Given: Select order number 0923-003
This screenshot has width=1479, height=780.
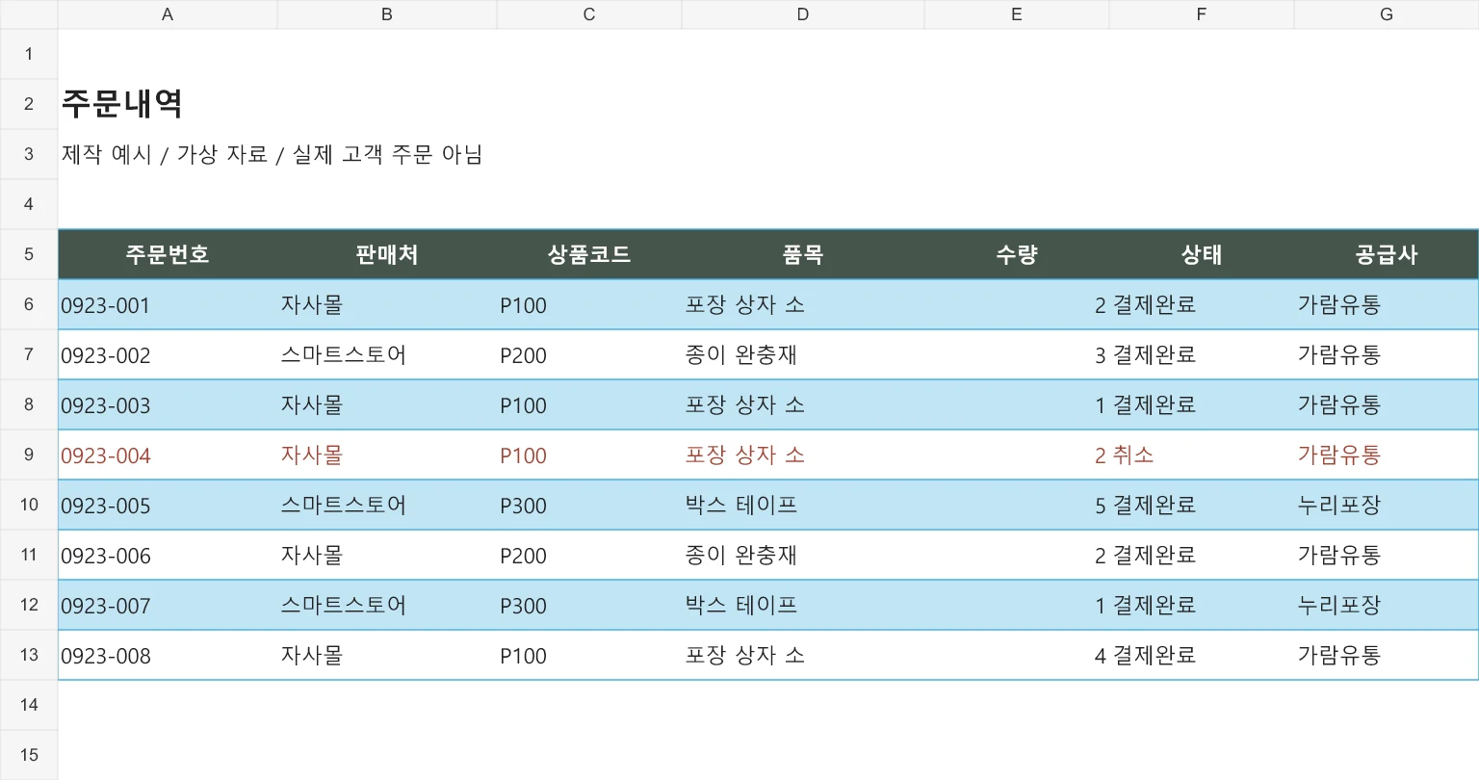Looking at the screenshot, I should point(168,404).
